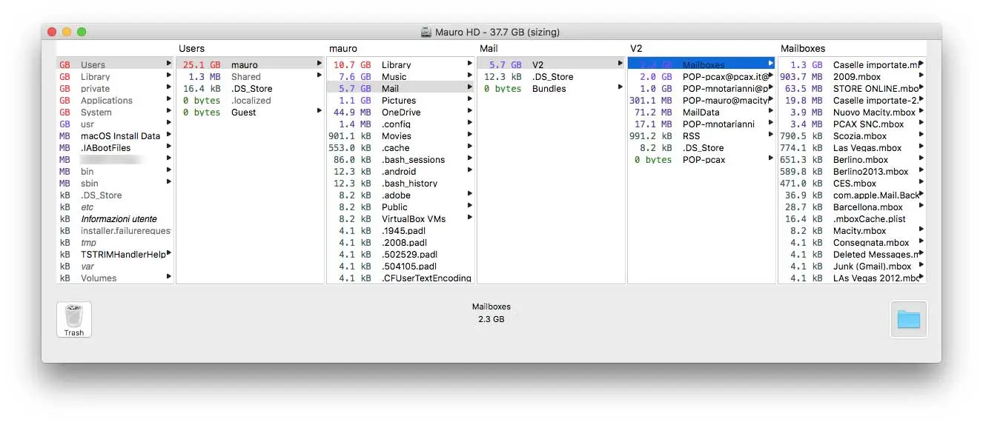
Task: Select the Deleted Messages mailbox row
Action: tap(852, 255)
